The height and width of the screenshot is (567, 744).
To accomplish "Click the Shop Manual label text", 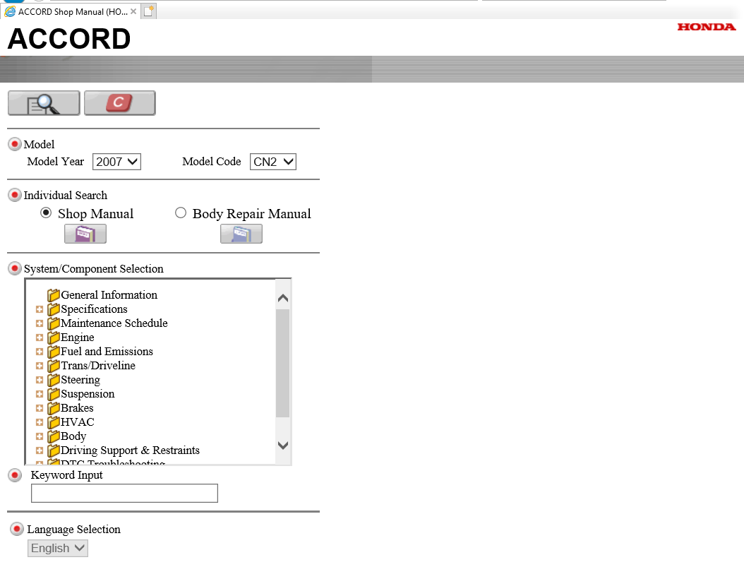I will (x=95, y=214).
